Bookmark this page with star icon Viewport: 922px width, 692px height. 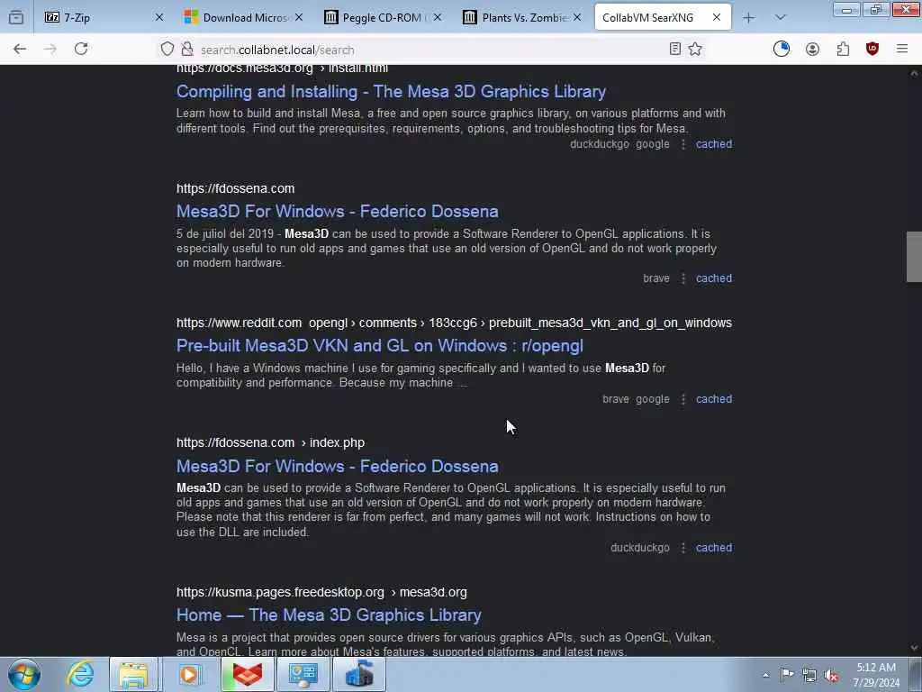695,49
